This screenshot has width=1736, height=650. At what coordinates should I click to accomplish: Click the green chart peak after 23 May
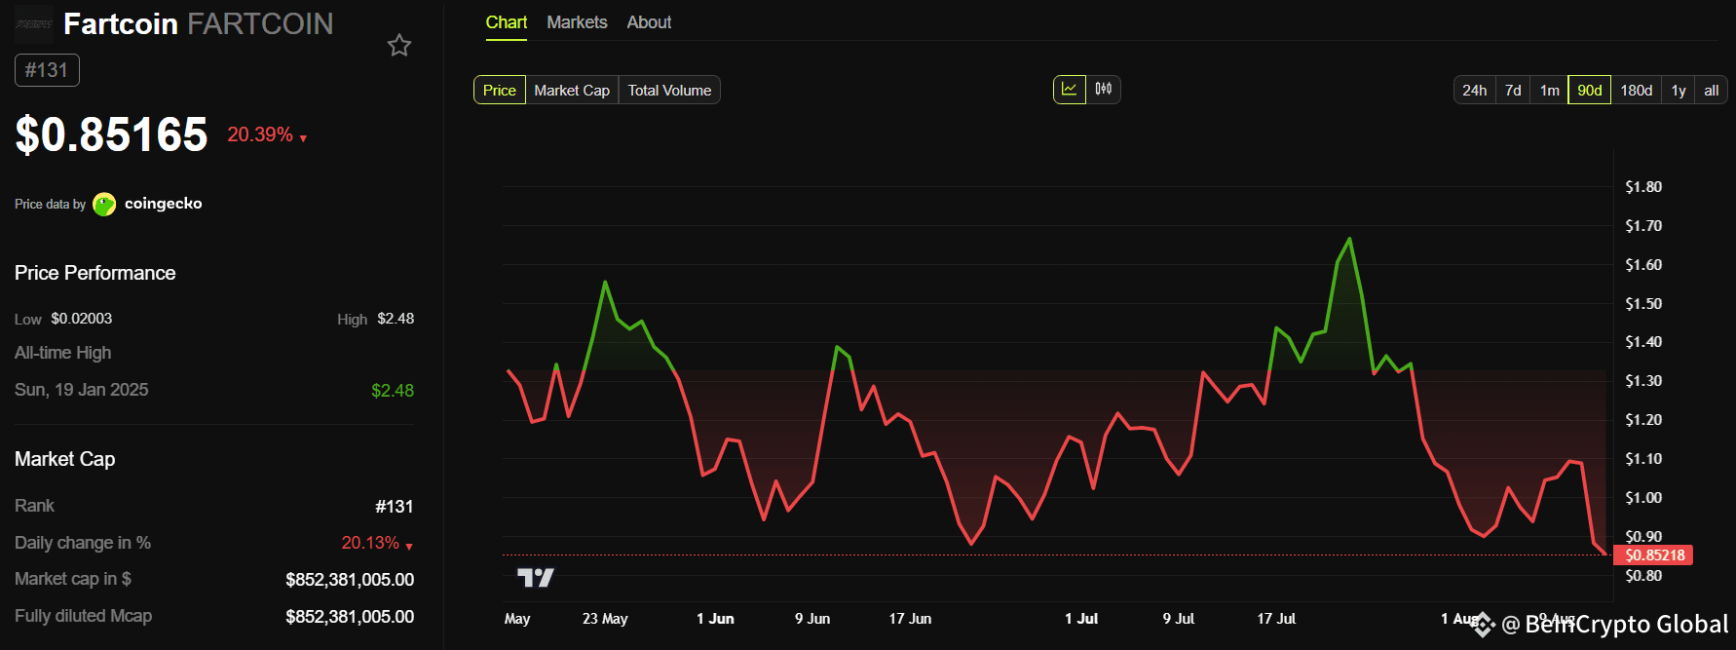(605, 283)
